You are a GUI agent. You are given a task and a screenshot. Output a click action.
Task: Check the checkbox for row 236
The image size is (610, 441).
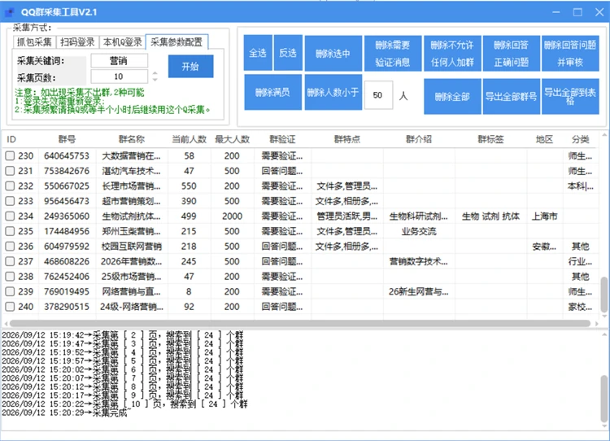click(10, 247)
